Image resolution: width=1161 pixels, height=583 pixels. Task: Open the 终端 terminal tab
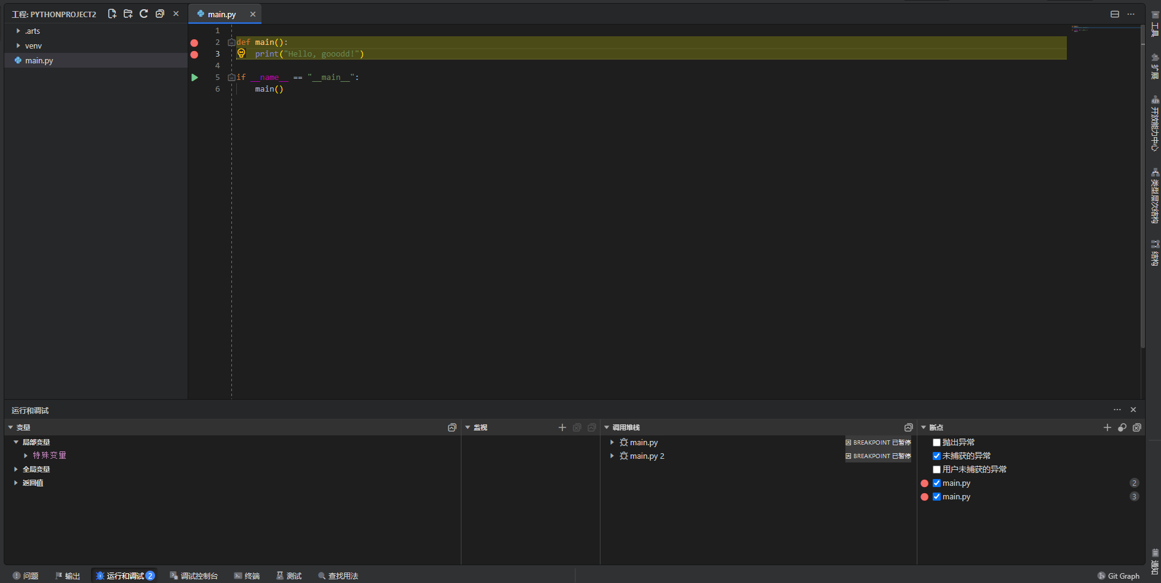coord(247,576)
